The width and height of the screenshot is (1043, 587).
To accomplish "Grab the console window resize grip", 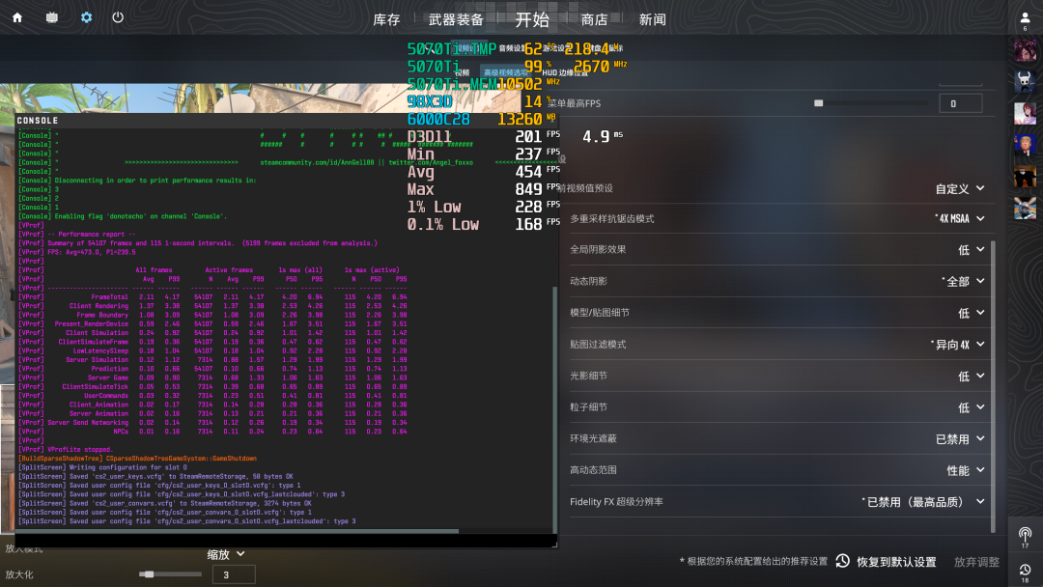I will pyautogui.click(x=554, y=545).
